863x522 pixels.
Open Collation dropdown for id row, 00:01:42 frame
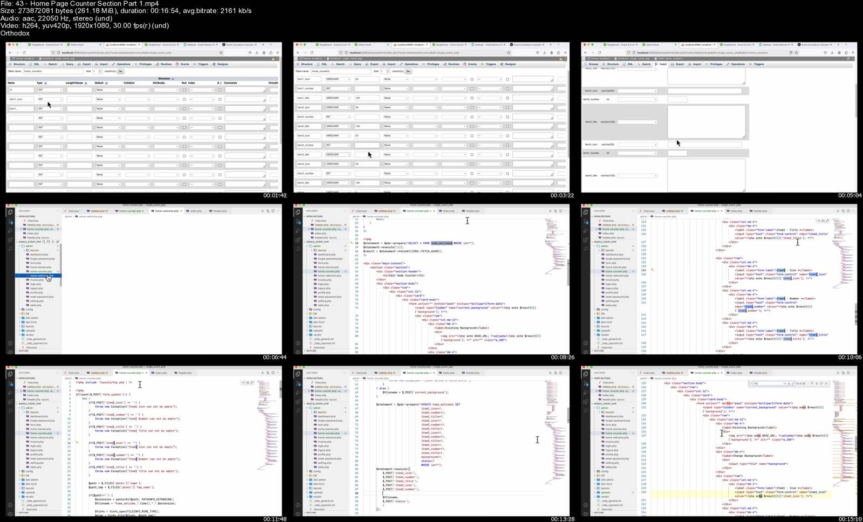pyautogui.click(x=137, y=90)
